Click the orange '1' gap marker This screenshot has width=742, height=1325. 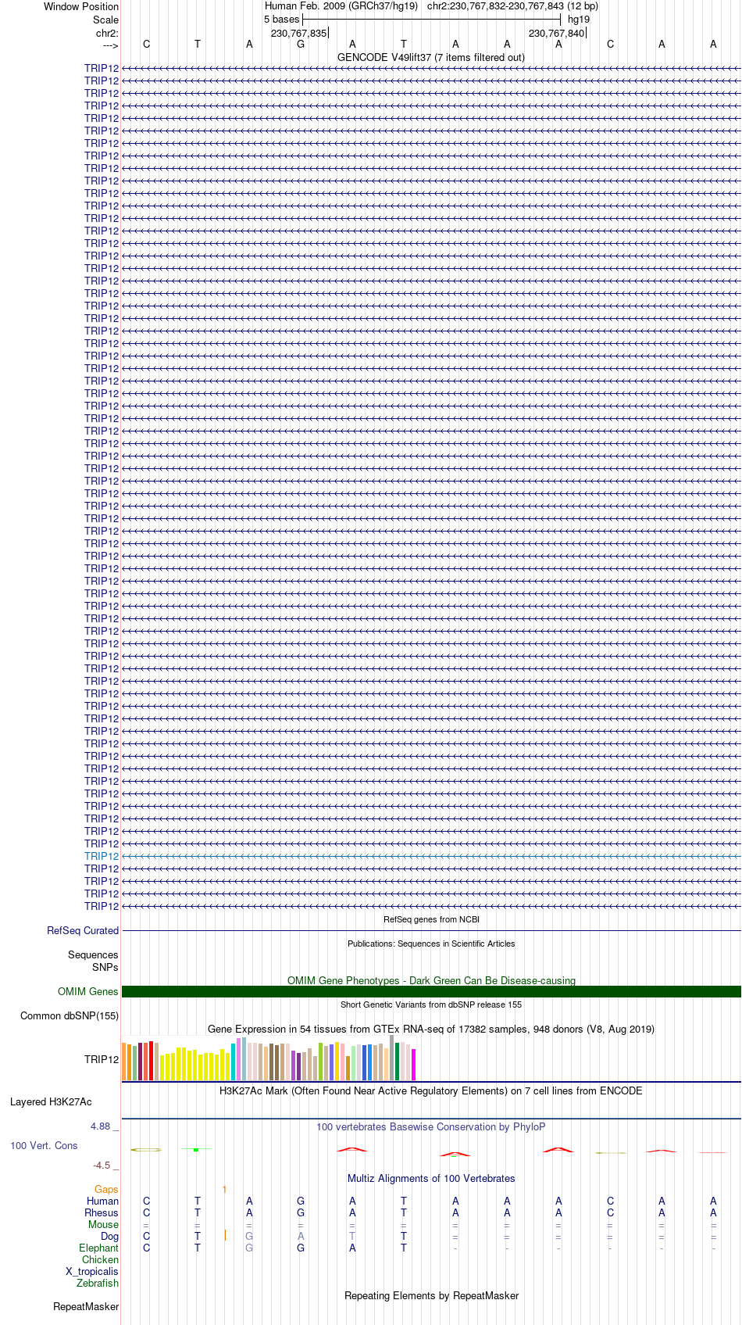click(224, 1189)
